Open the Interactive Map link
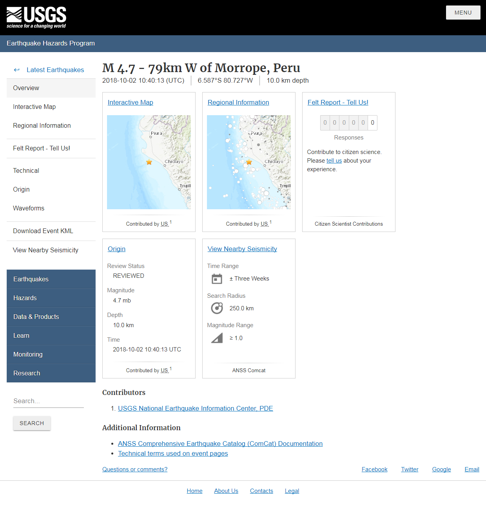 pyautogui.click(x=130, y=102)
